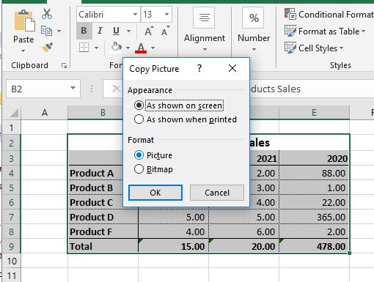Image resolution: width=374 pixels, height=282 pixels.
Task: Toggle Italic formatting
Action: (x=100, y=31)
